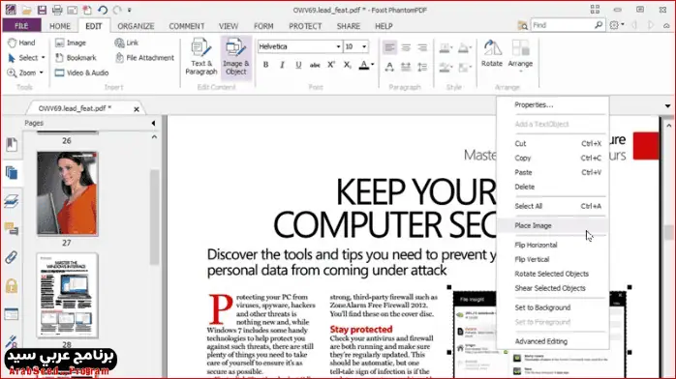The image size is (676, 379).
Task: Switch to the VIEW tab
Action: point(229,26)
